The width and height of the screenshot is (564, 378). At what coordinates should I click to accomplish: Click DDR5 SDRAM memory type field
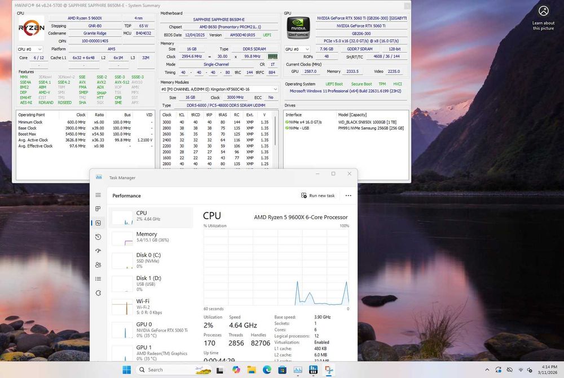[x=254, y=49]
